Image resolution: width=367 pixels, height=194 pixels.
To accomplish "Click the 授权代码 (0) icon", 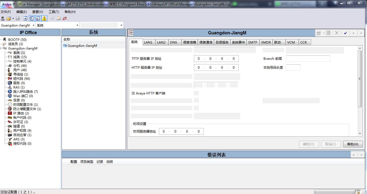I will (10, 144).
